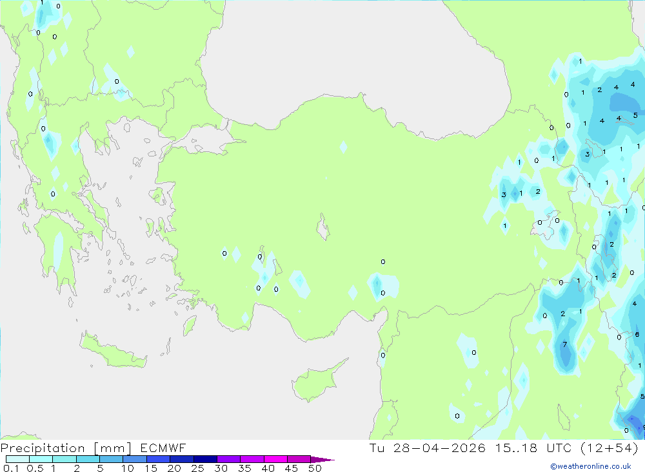Image resolution: width=645 pixels, height=472 pixels.
Task: Click the above-50 mm legend arrow tip
Action: [323, 459]
